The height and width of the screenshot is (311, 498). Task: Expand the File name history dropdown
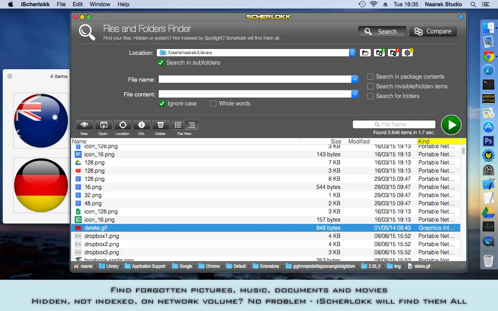click(x=354, y=79)
